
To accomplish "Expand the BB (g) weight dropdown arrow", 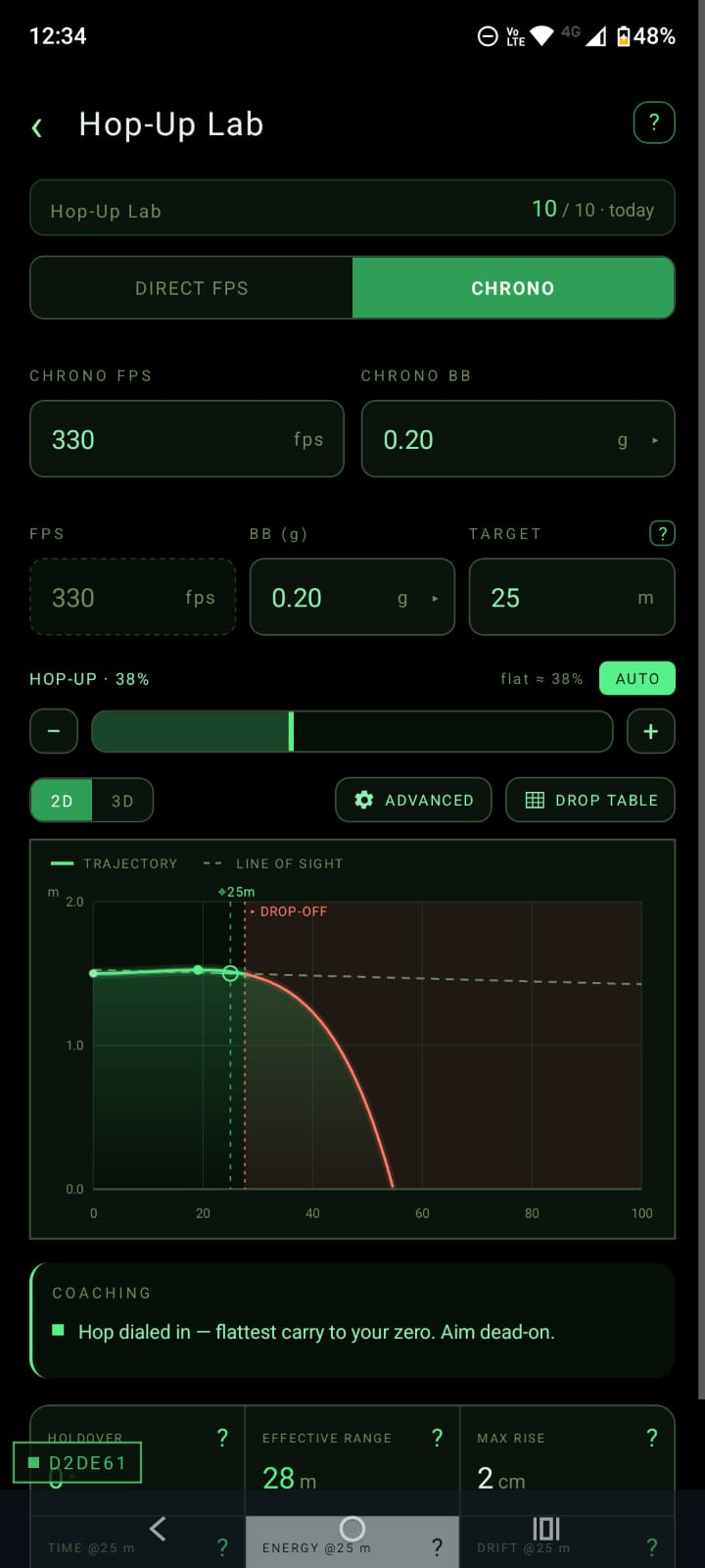I will [435, 598].
